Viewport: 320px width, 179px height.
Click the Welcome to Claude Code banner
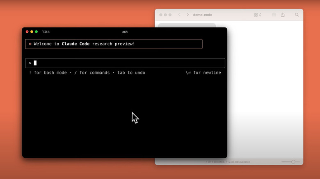[x=114, y=44]
